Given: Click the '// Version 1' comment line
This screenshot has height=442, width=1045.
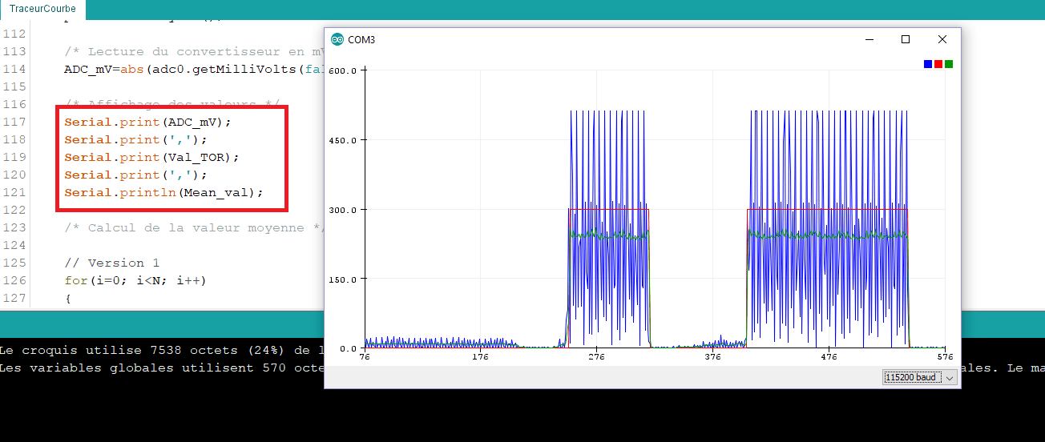Looking at the screenshot, I should tap(111, 263).
